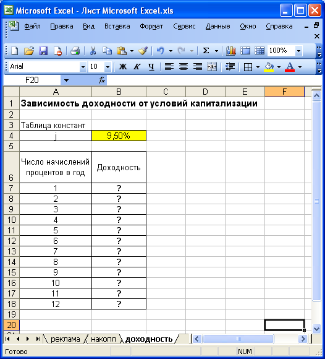Switch to the реклама sheet tab
This screenshot has width=325, height=359.
coord(65,339)
